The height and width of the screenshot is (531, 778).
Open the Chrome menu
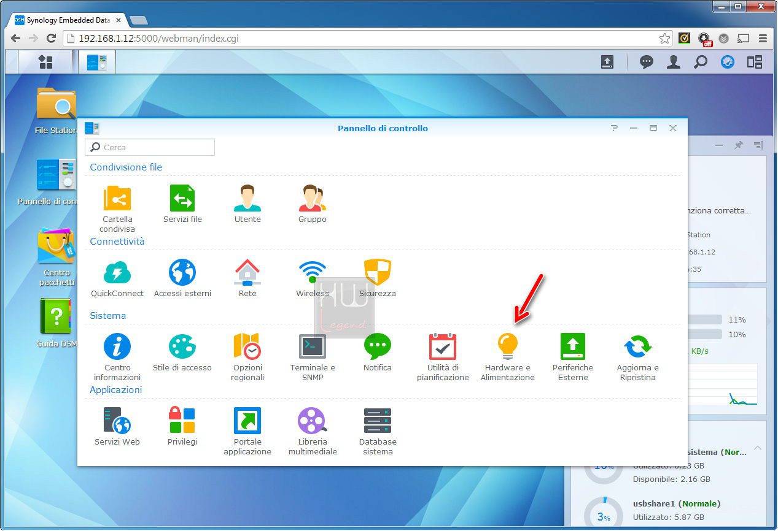tap(763, 39)
